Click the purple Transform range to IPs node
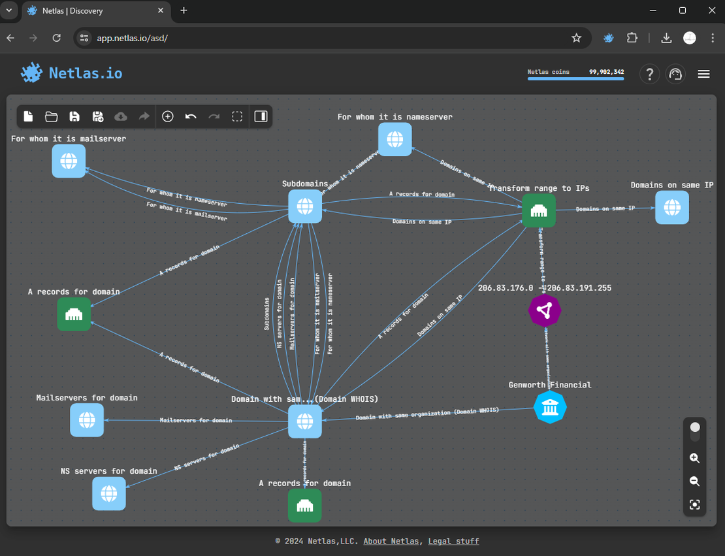The width and height of the screenshot is (725, 556). coord(545,310)
